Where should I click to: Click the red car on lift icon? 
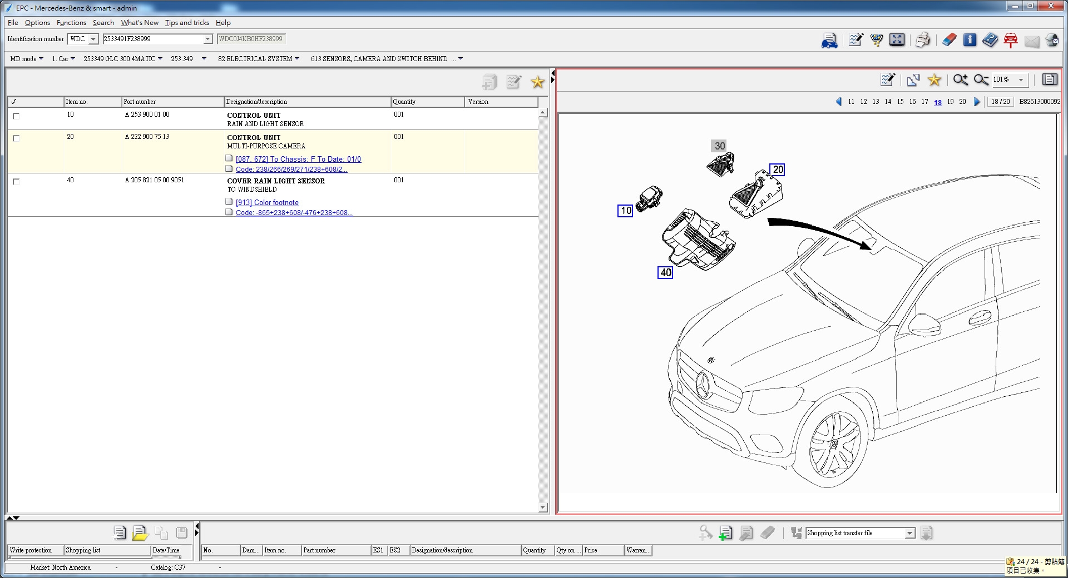click(x=1011, y=40)
